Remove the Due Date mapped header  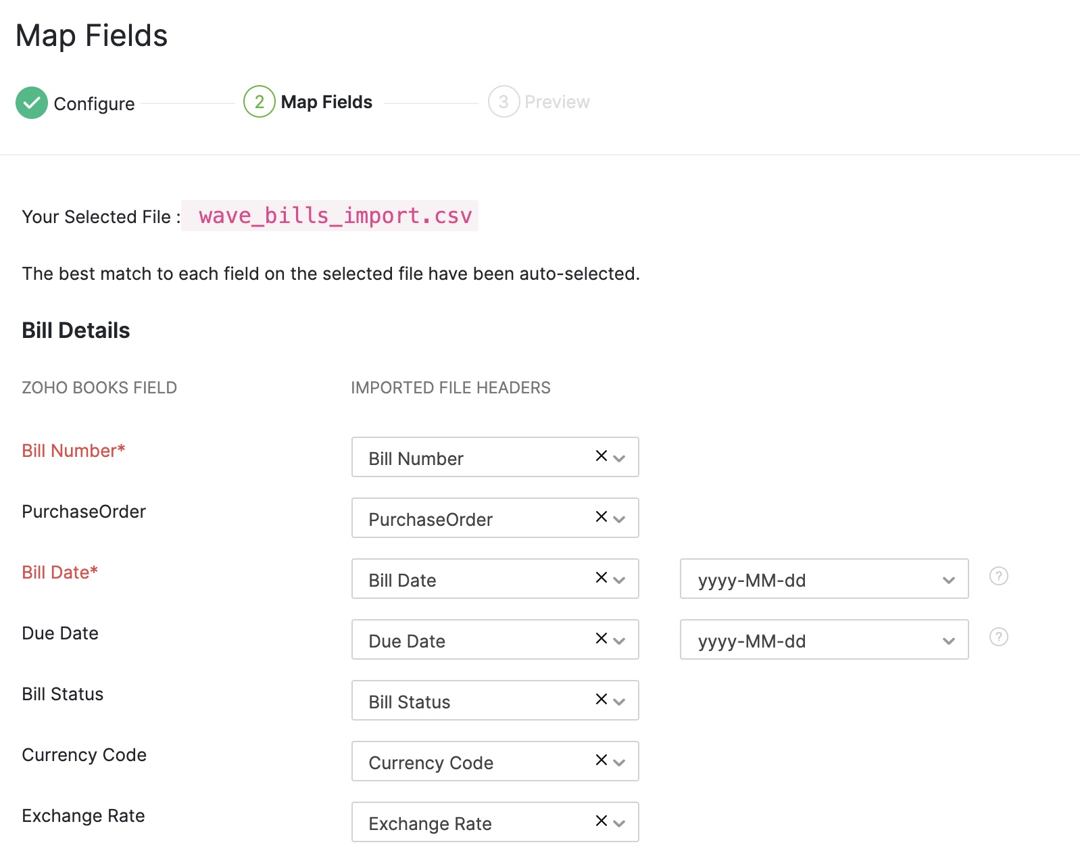pyautogui.click(x=601, y=639)
